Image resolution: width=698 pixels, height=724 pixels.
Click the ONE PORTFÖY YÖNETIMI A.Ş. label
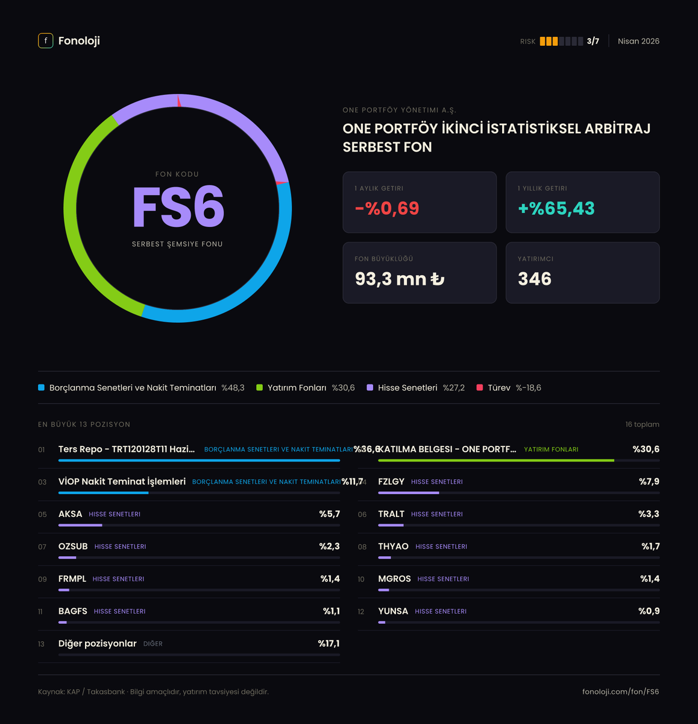399,110
